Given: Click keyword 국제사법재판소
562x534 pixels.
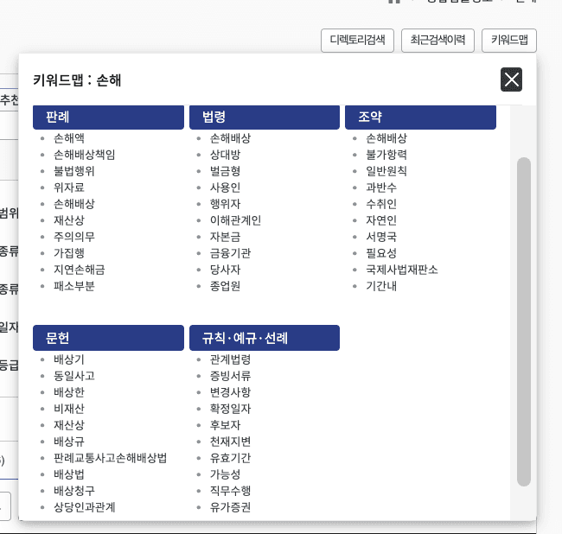Looking at the screenshot, I should tap(402, 270).
